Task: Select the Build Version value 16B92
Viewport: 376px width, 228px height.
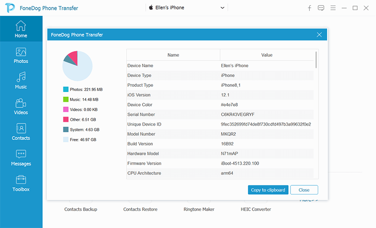Action: (x=227, y=144)
